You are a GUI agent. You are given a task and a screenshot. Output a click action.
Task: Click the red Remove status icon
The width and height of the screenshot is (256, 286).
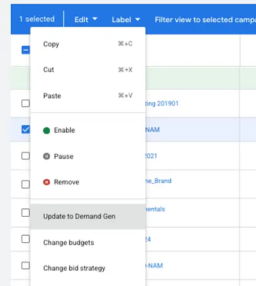(46, 182)
